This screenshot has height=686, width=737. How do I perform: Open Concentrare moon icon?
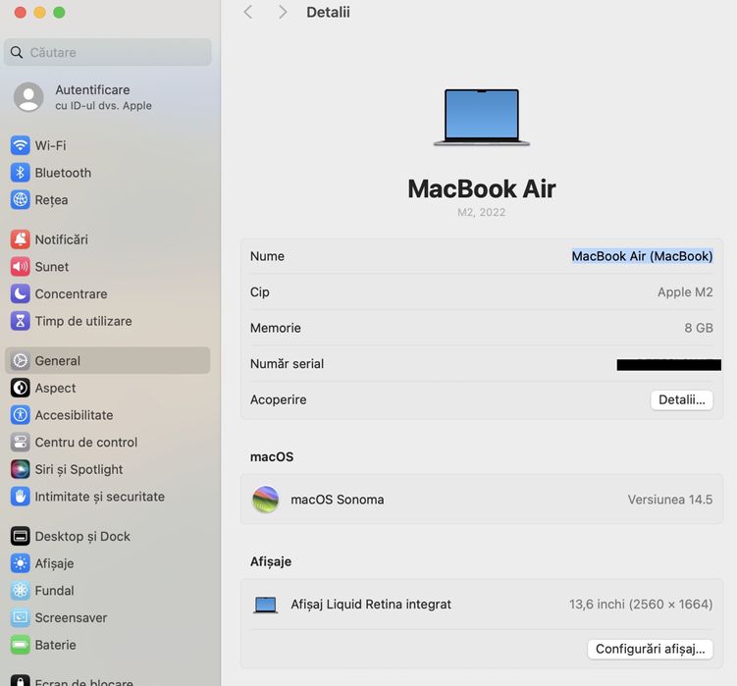[21, 293]
